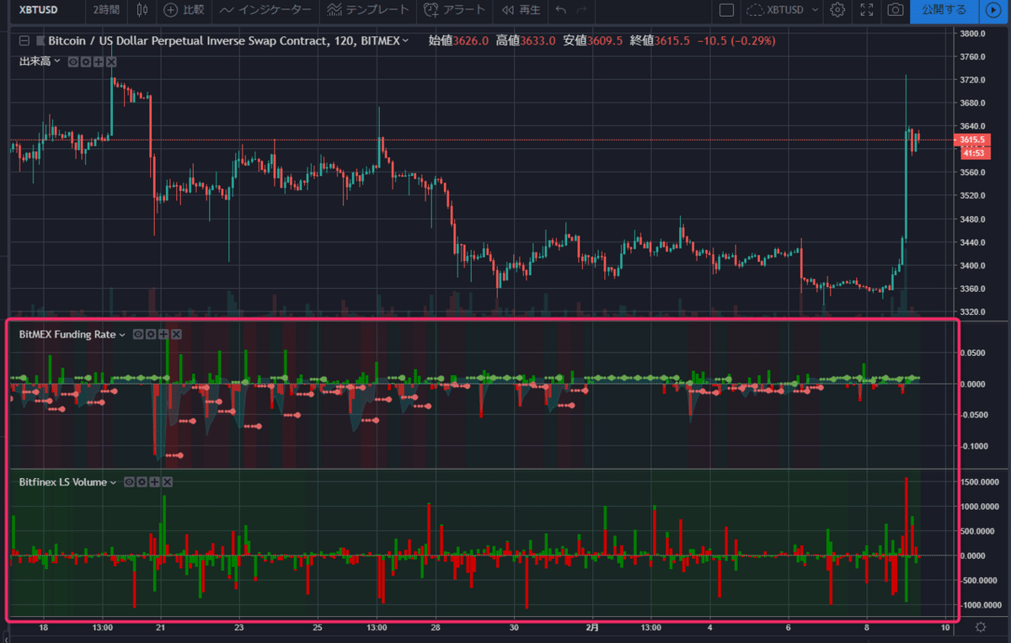Viewport: 1011px width, 643px height.
Task: Click the 1500.000 label on LS Volume axis
Action: 978,481
